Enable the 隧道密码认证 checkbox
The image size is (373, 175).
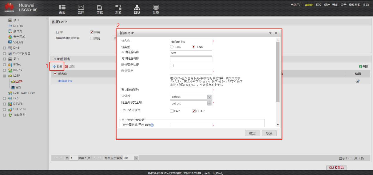tap(171, 65)
